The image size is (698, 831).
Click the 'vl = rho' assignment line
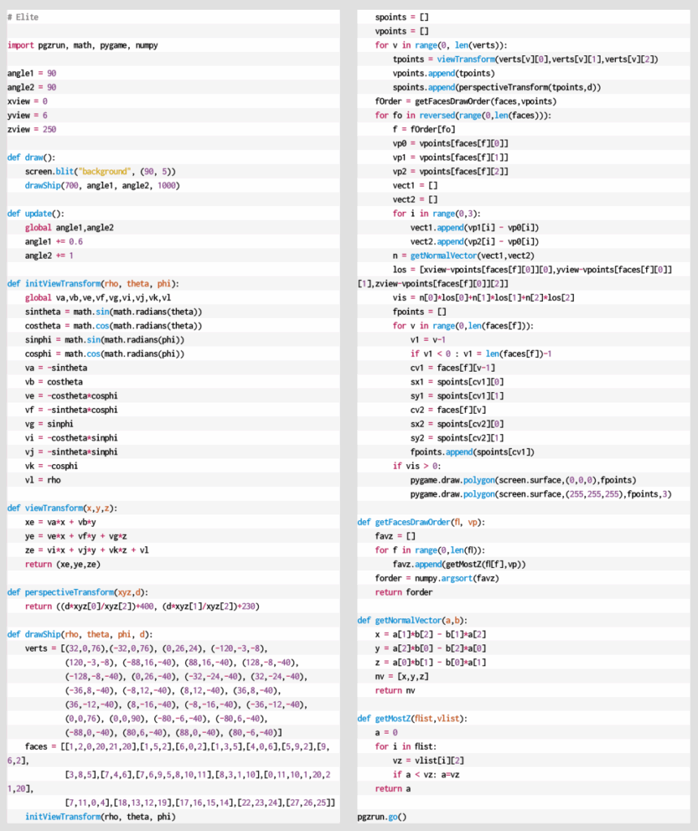[x=43, y=480]
